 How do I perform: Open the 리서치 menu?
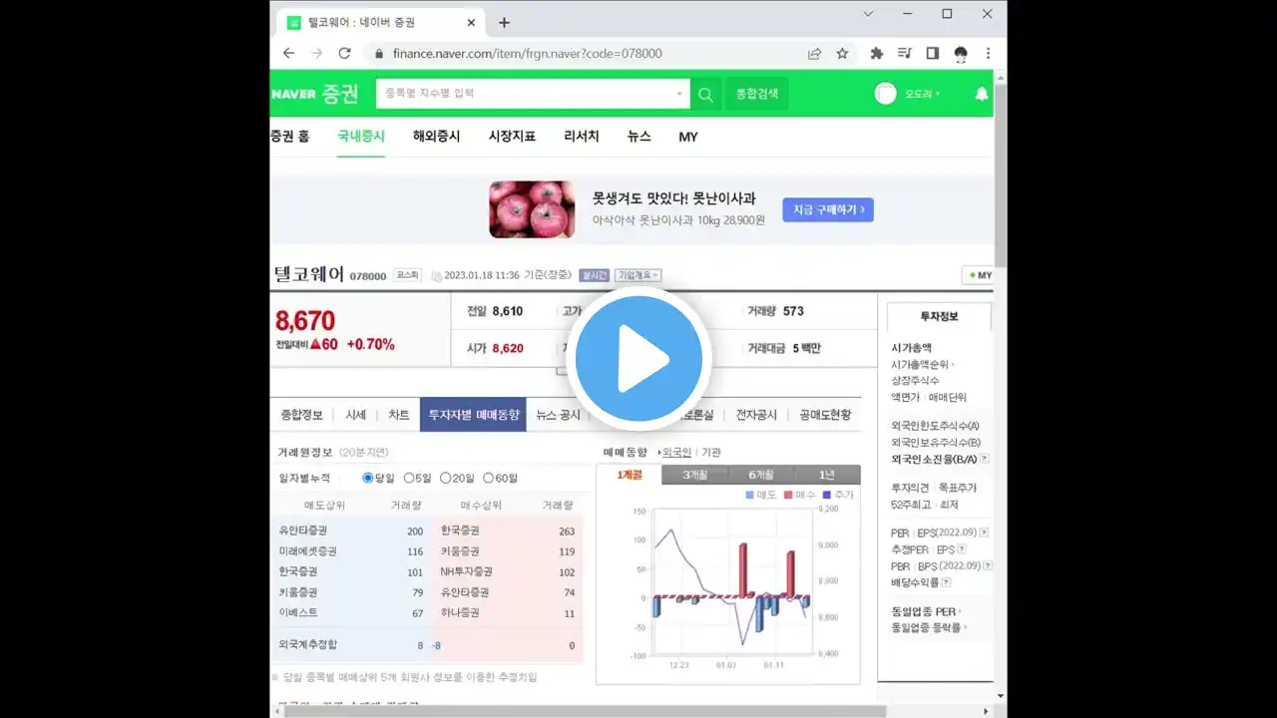pos(582,137)
